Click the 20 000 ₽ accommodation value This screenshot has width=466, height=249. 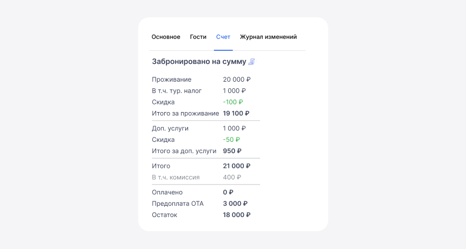(x=237, y=80)
